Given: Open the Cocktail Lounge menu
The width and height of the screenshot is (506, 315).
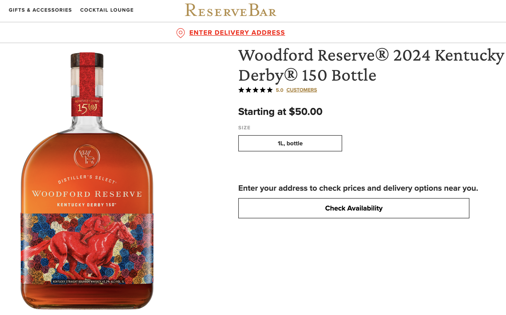Looking at the screenshot, I should 107,10.
